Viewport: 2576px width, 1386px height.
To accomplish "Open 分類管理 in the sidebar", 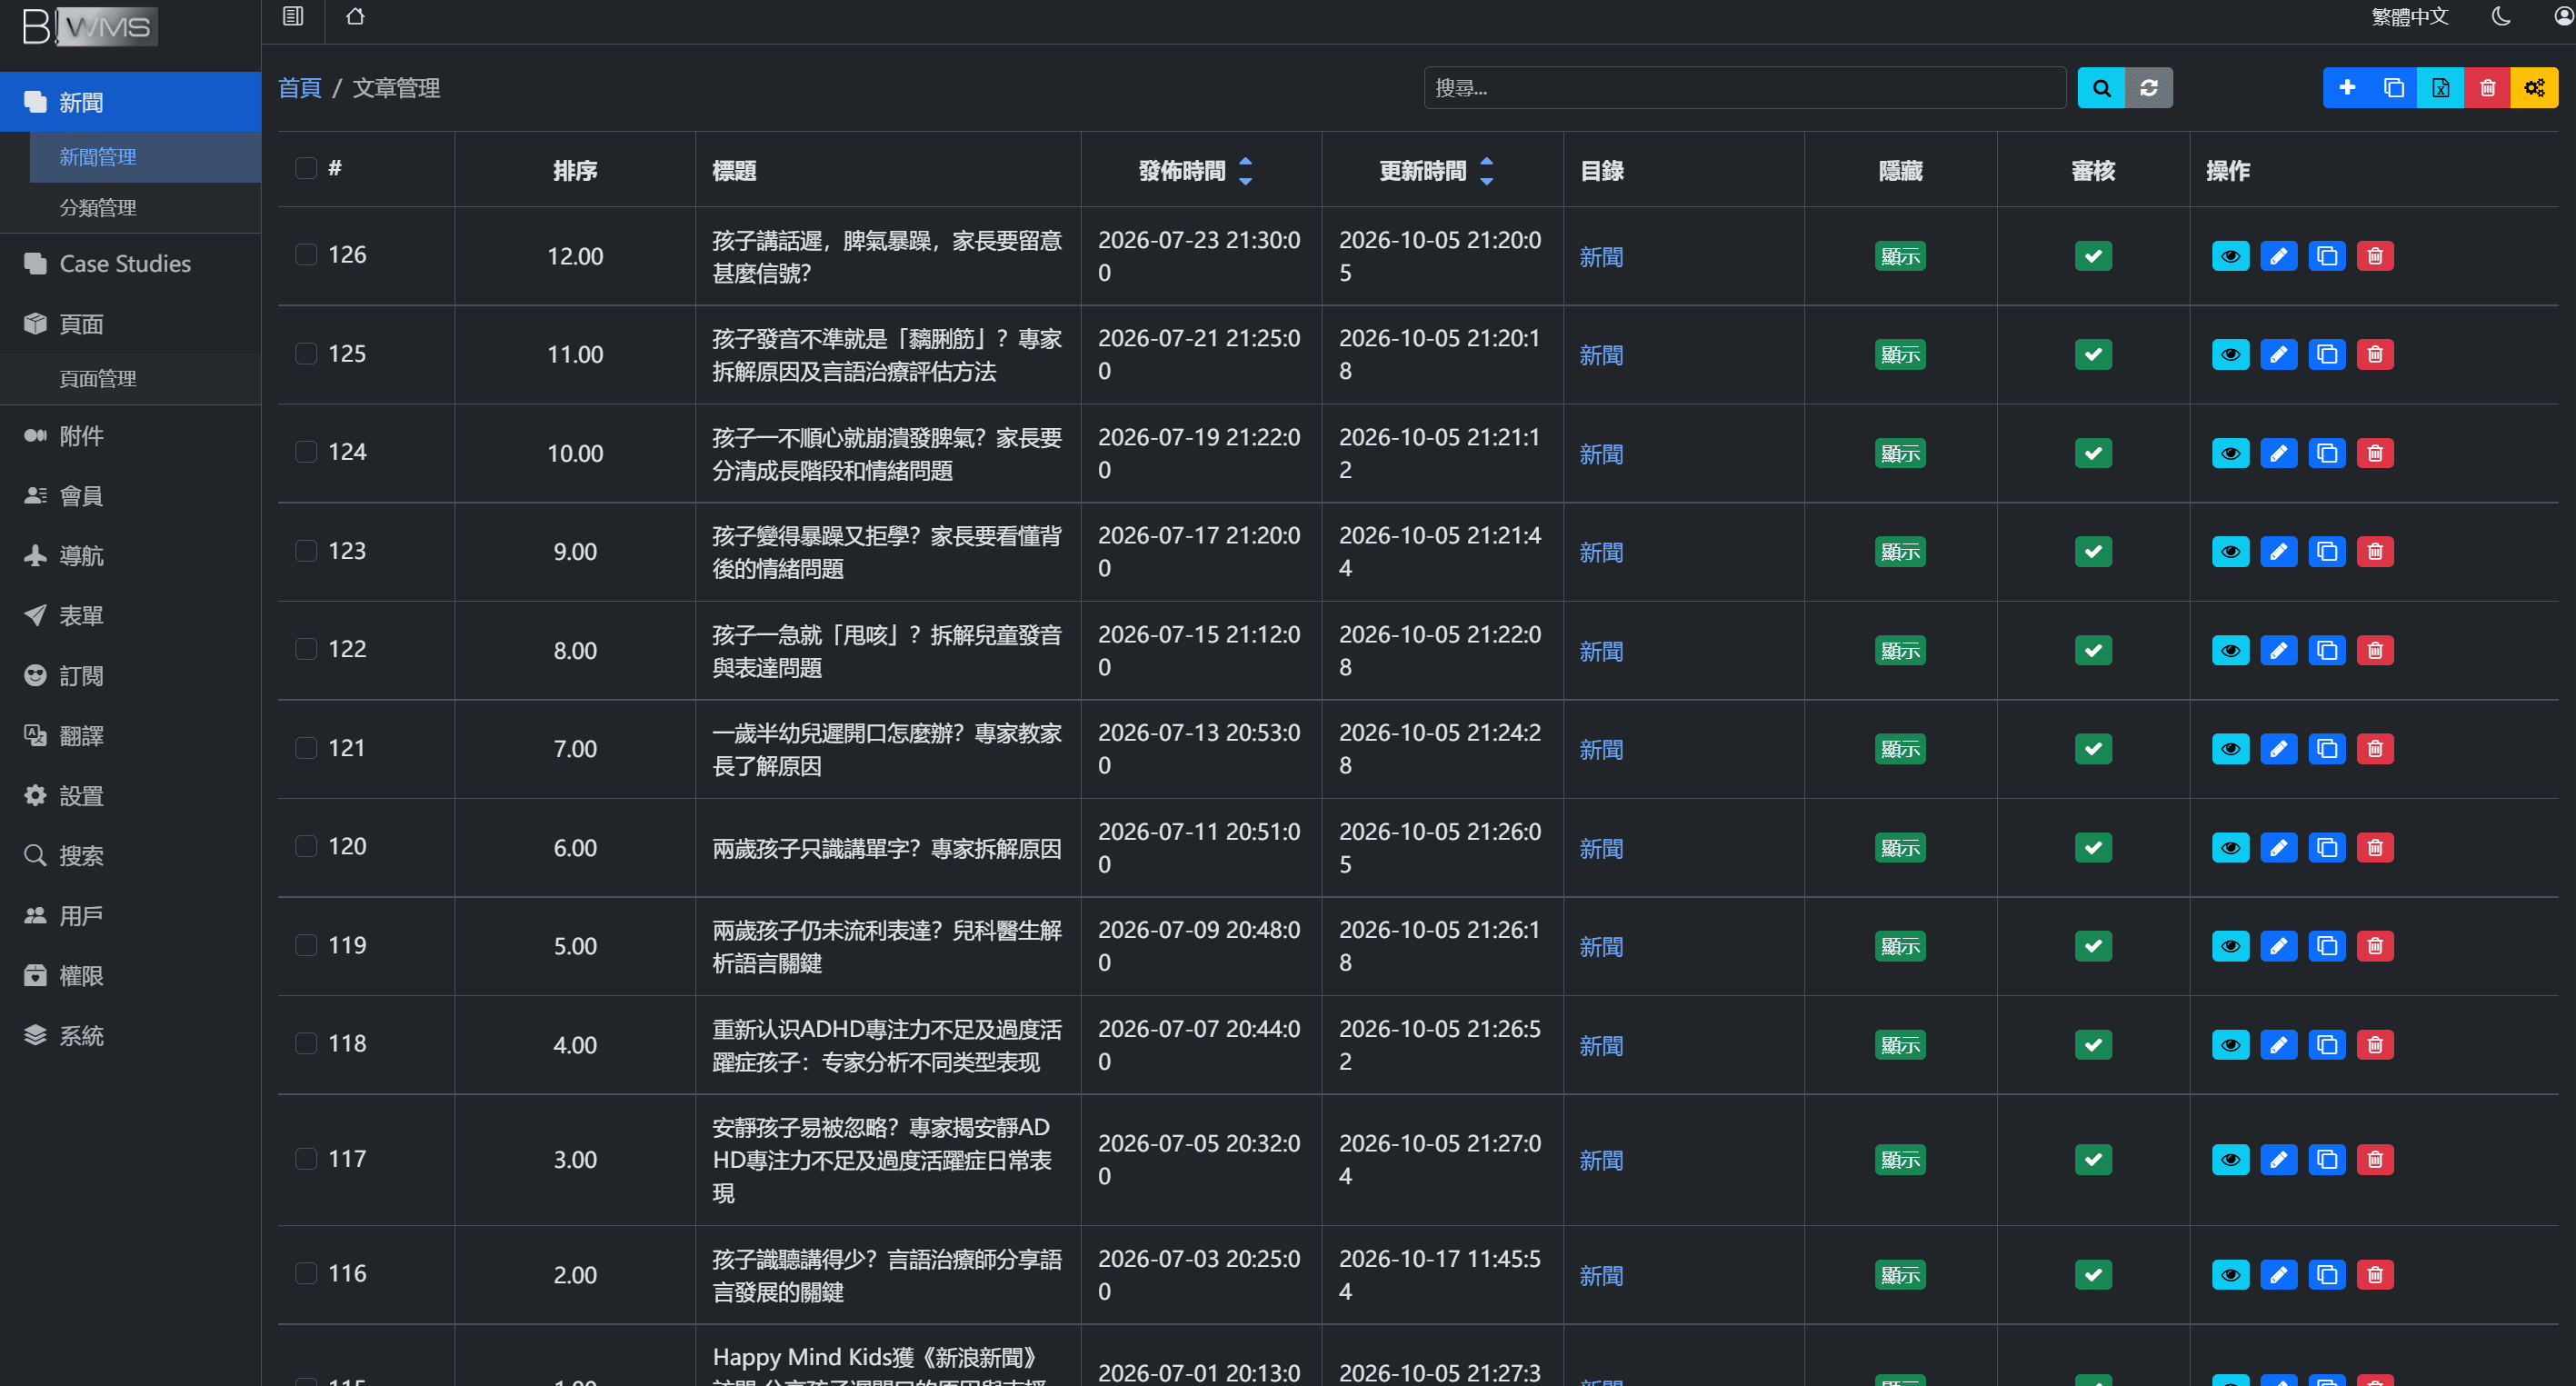I will click(x=145, y=208).
